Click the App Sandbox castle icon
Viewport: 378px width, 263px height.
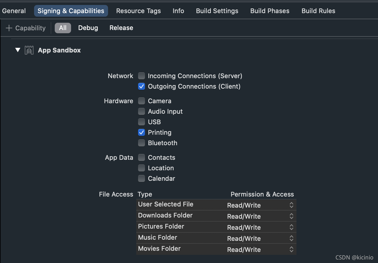point(29,50)
